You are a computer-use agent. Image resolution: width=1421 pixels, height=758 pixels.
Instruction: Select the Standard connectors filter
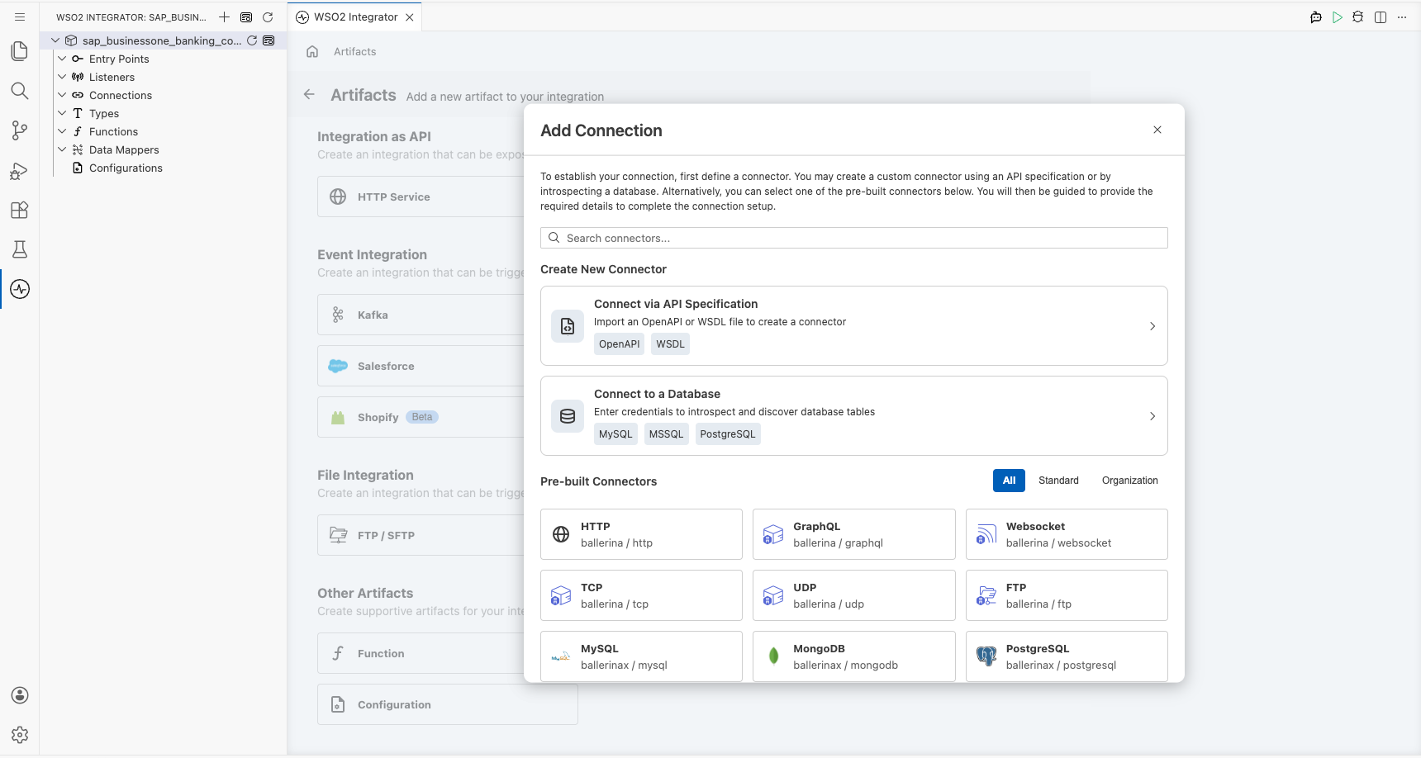point(1058,481)
